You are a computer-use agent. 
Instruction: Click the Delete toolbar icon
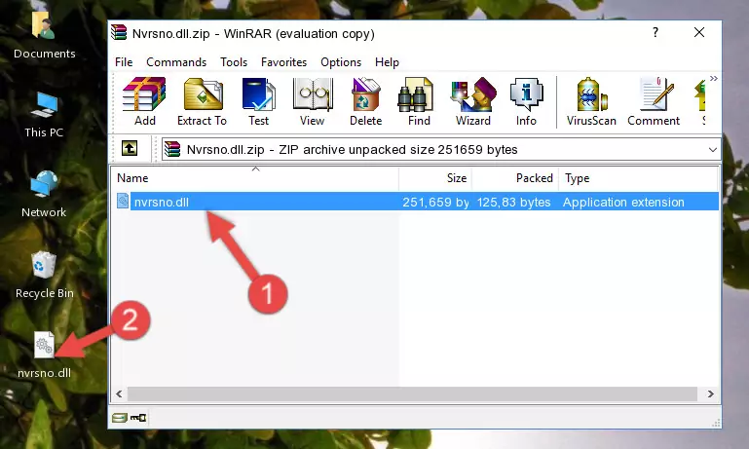[x=366, y=101]
